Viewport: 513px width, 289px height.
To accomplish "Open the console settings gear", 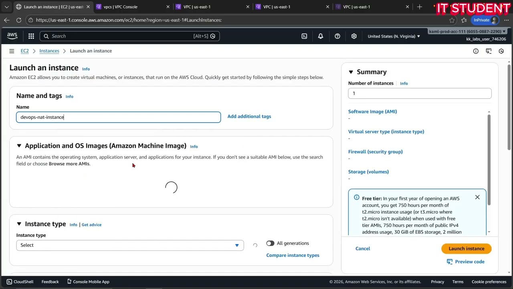I will [354, 36].
